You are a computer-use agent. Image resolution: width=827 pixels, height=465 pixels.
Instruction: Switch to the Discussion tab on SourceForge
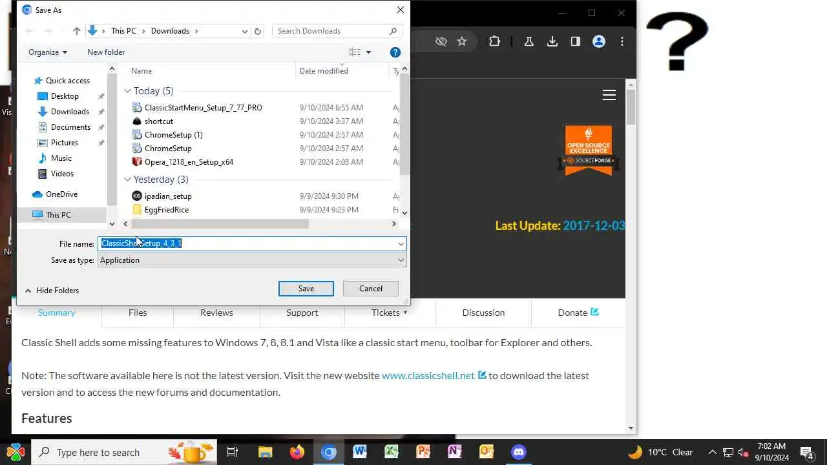tap(483, 313)
